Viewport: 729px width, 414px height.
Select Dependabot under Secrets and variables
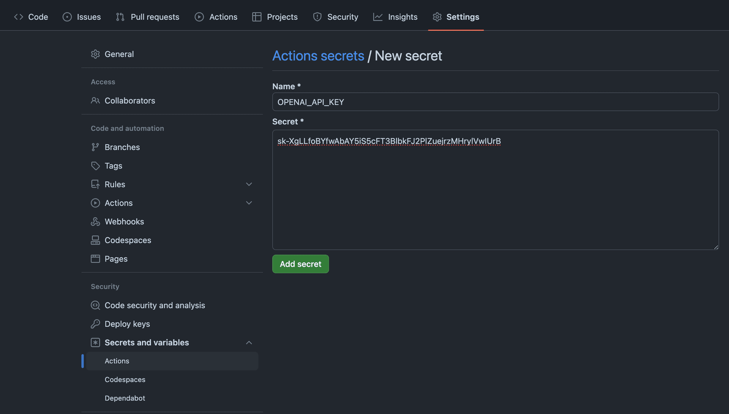(125, 398)
